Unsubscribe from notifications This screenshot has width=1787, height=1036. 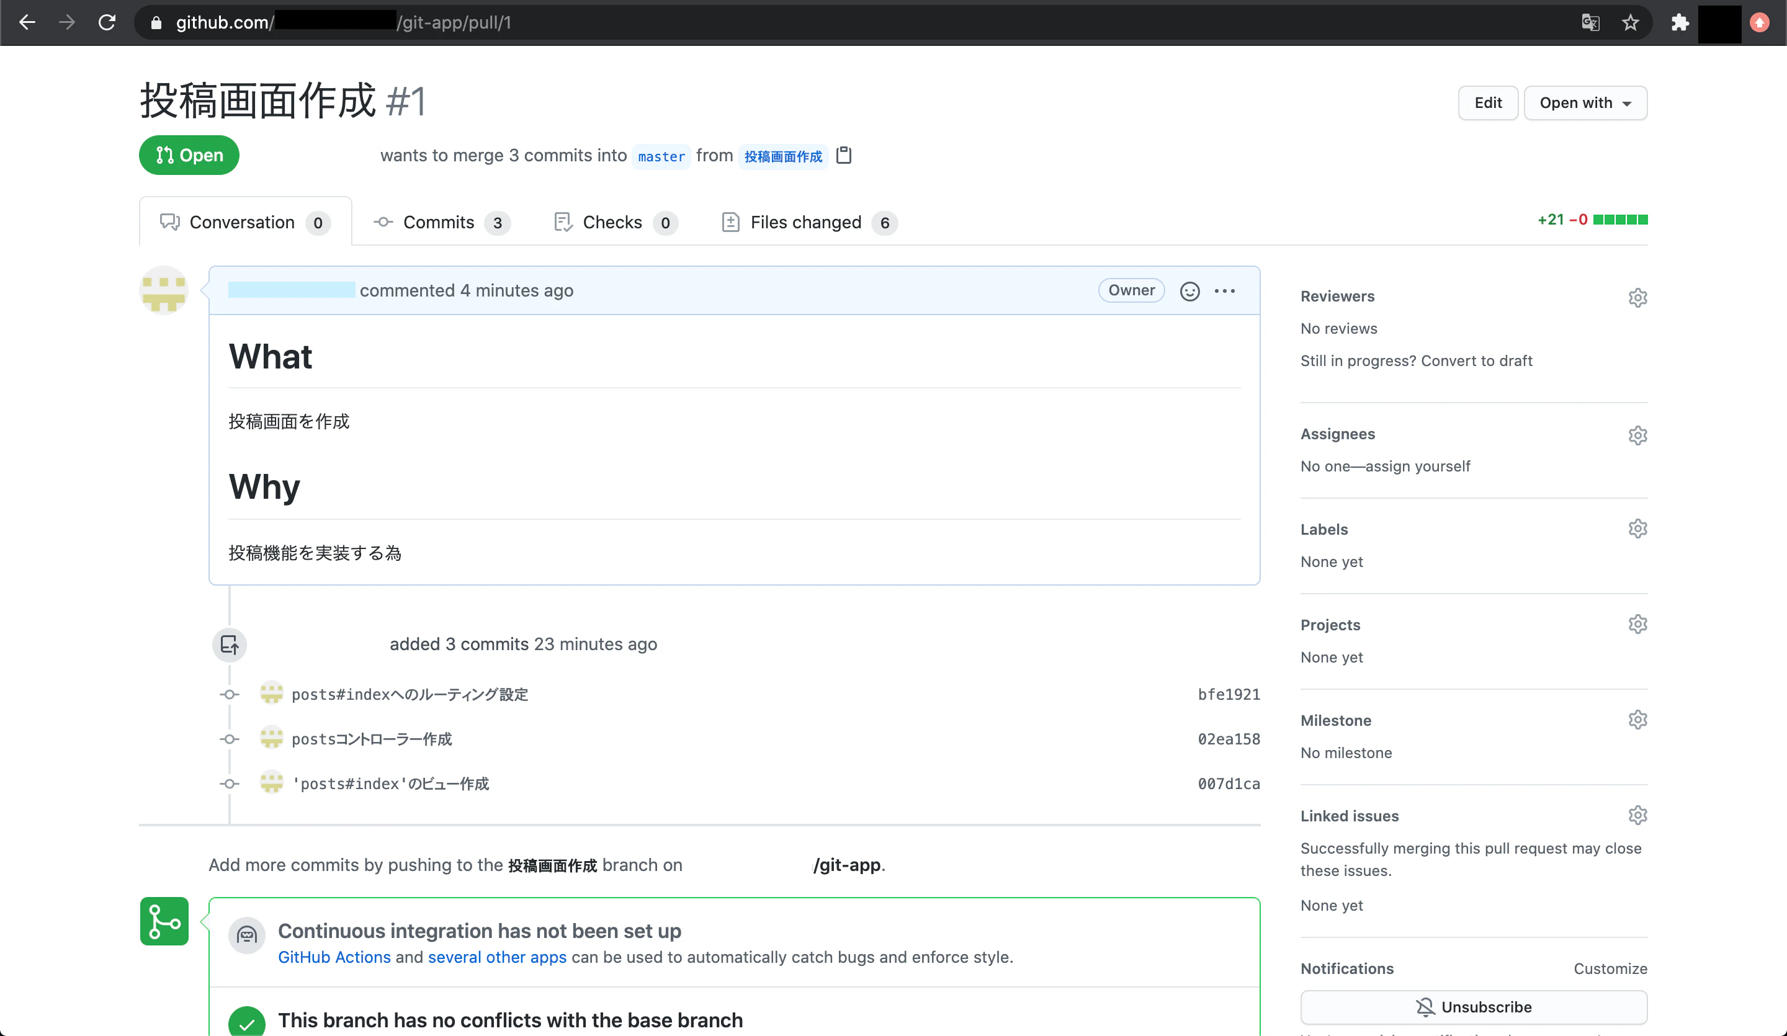[1473, 1007]
